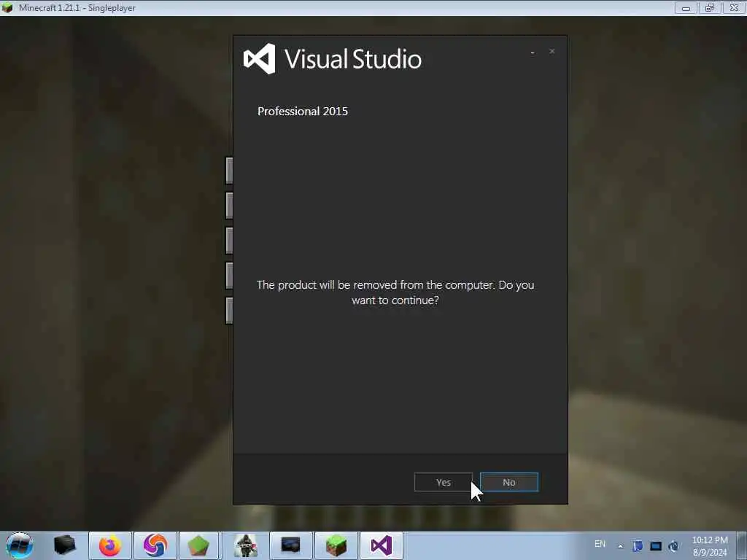The height and width of the screenshot is (560, 747).
Task: Click the EN language indicator
Action: [x=600, y=544]
